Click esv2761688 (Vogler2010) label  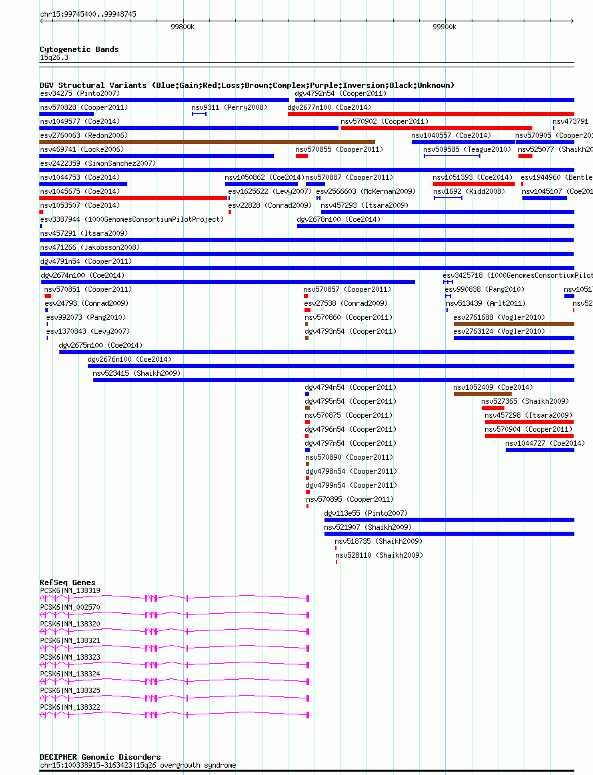pos(499,317)
